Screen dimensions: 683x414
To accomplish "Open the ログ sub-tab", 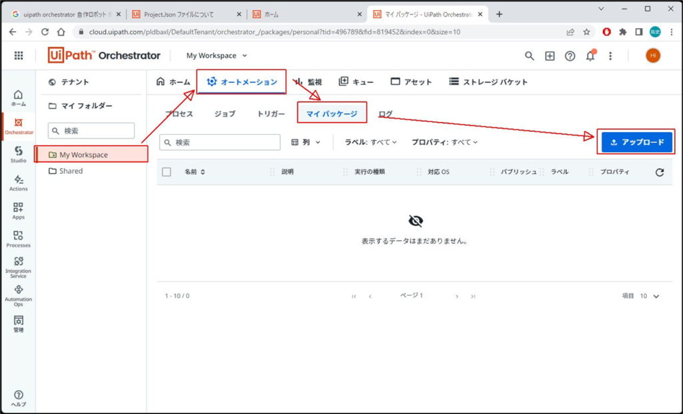I will click(386, 113).
